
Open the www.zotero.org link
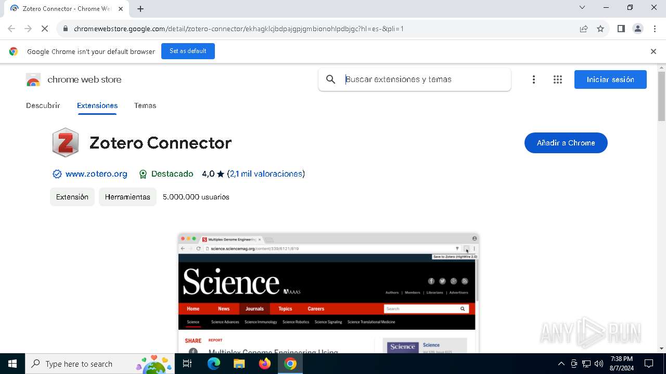(96, 174)
